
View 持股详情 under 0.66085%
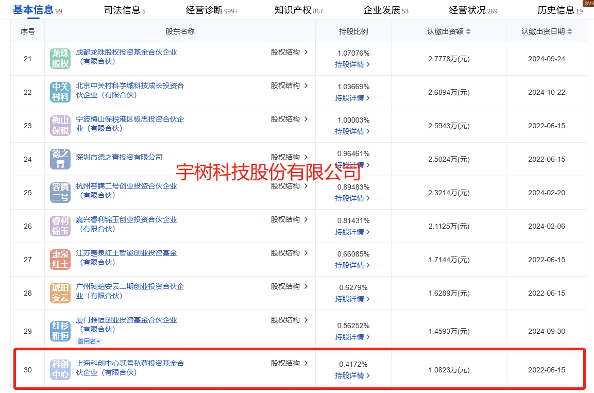352,265
